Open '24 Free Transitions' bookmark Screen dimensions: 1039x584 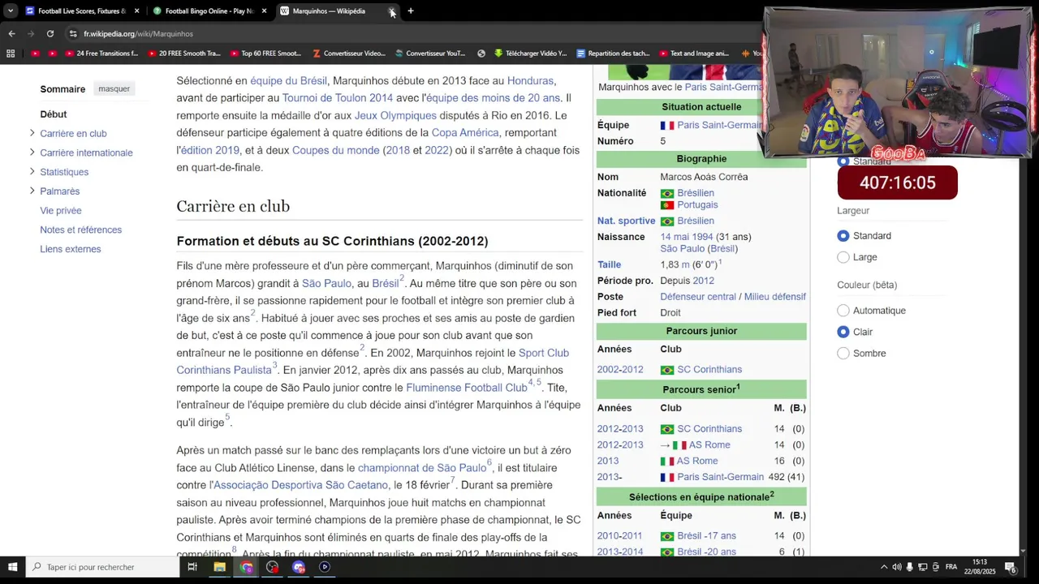(101, 54)
